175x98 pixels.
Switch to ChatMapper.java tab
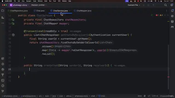pos(83,11)
